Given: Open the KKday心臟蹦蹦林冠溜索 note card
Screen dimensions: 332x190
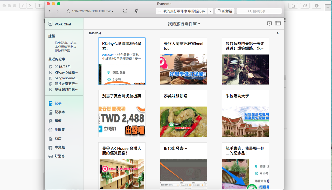Looking at the screenshot, I should (122, 61).
